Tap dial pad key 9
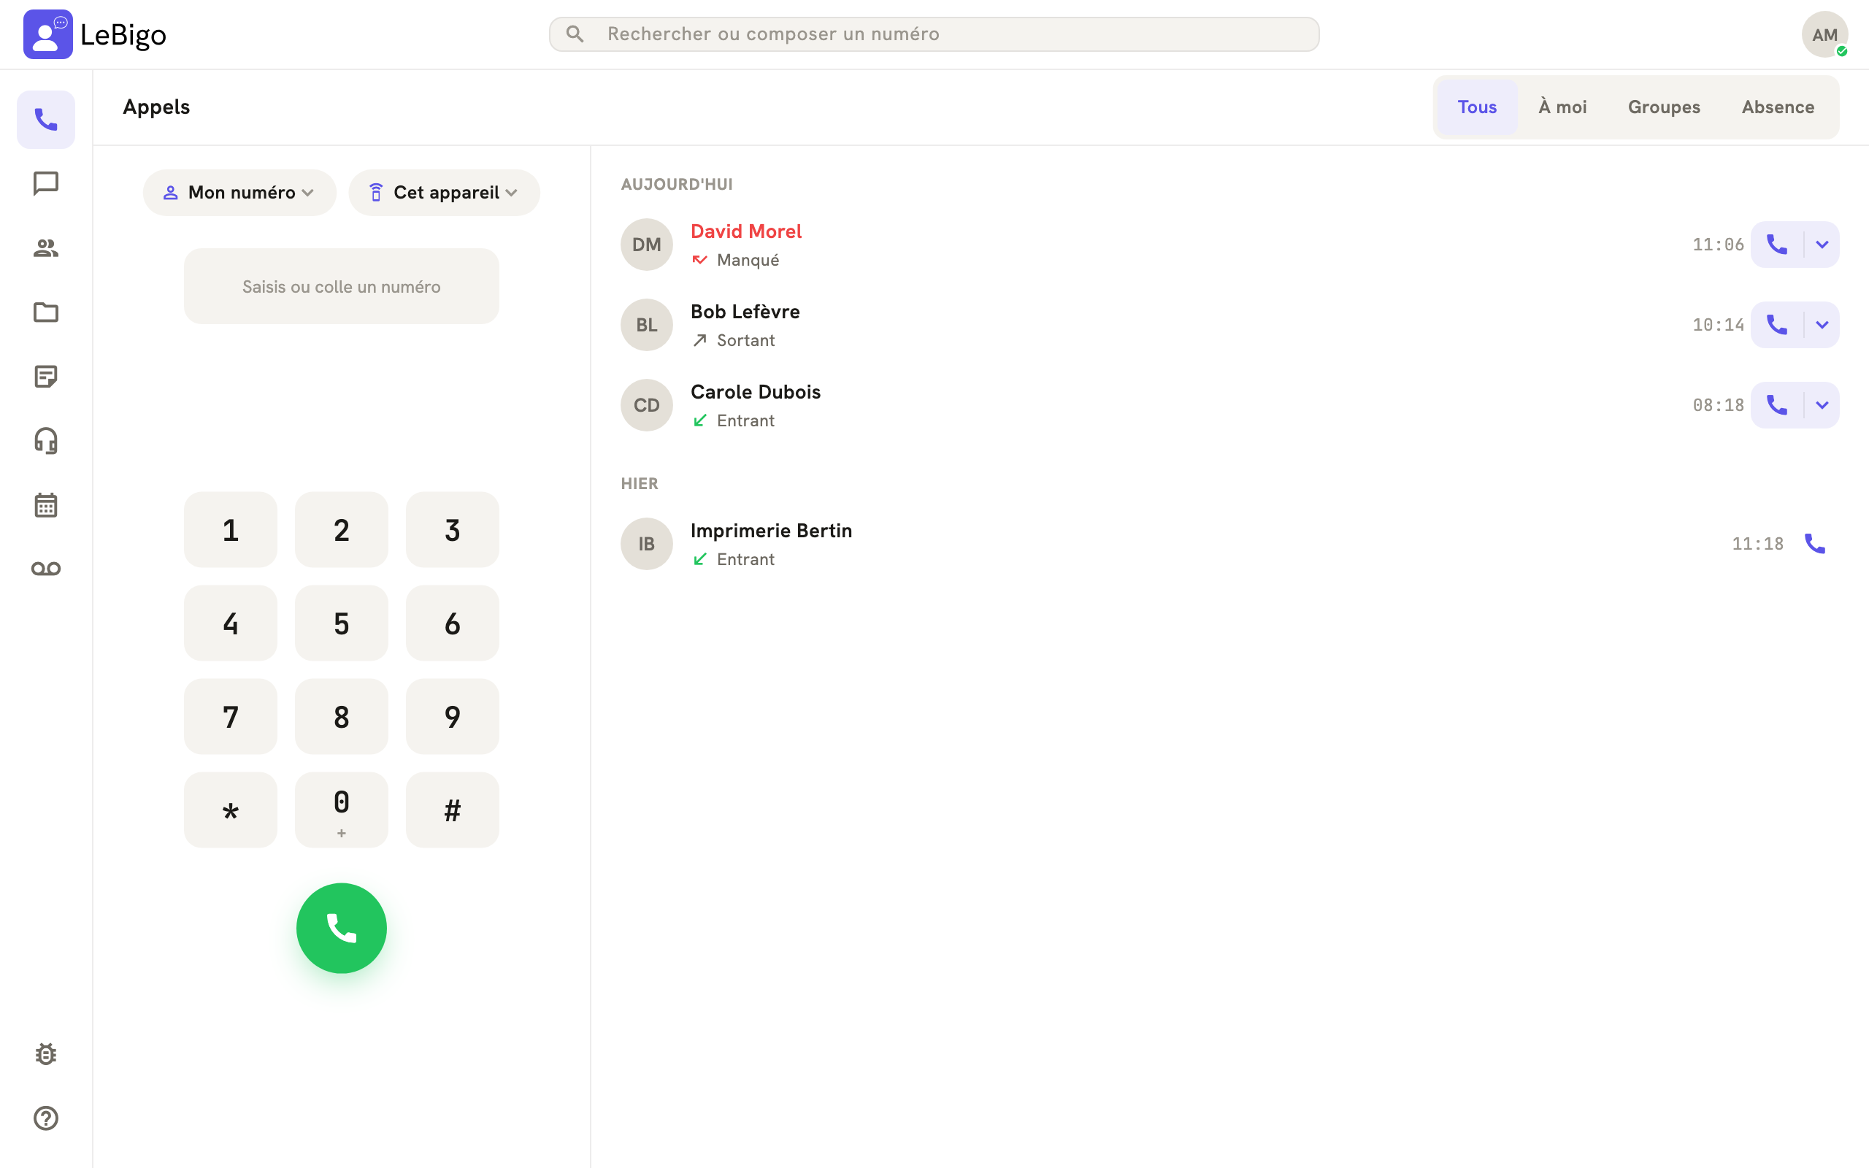The width and height of the screenshot is (1869, 1168). point(453,717)
